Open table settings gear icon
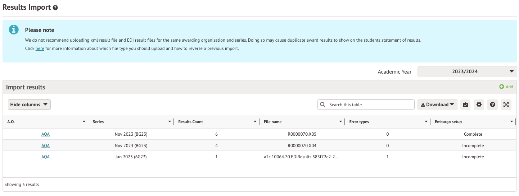The image size is (519, 196). click(x=479, y=105)
